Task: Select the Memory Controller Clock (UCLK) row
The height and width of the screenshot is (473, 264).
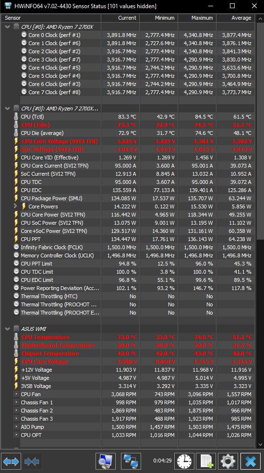Action: pyautogui.click(x=134, y=255)
